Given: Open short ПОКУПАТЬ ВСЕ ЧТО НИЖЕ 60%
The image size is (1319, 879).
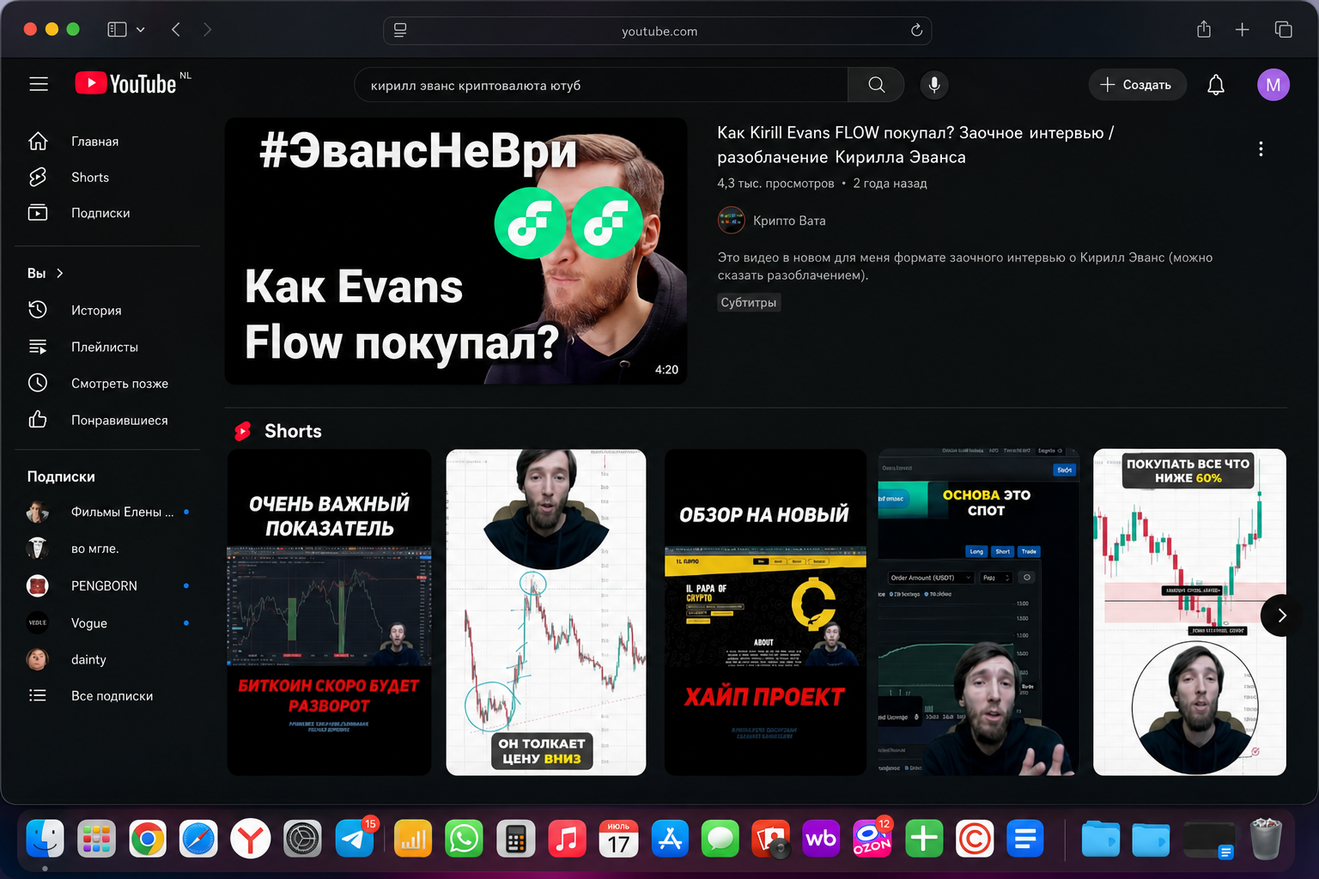Looking at the screenshot, I should pos(1189,612).
